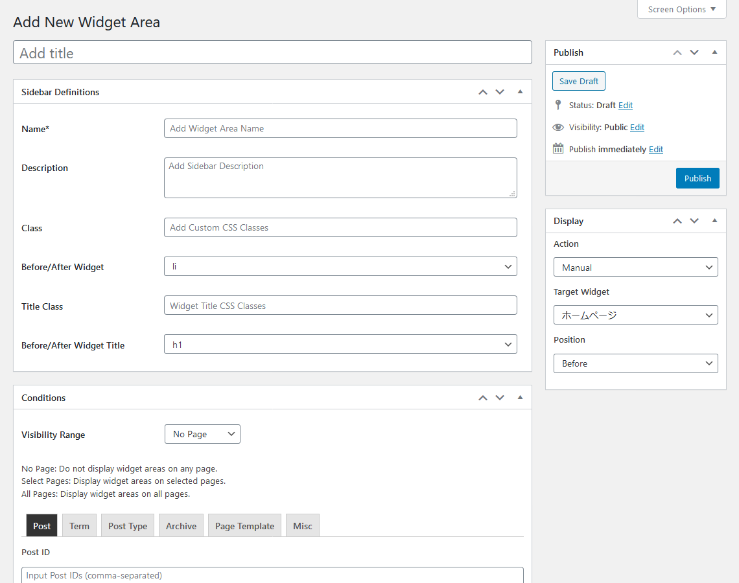739x583 pixels.
Task: Open the Visibility Range dropdown
Action: point(202,434)
